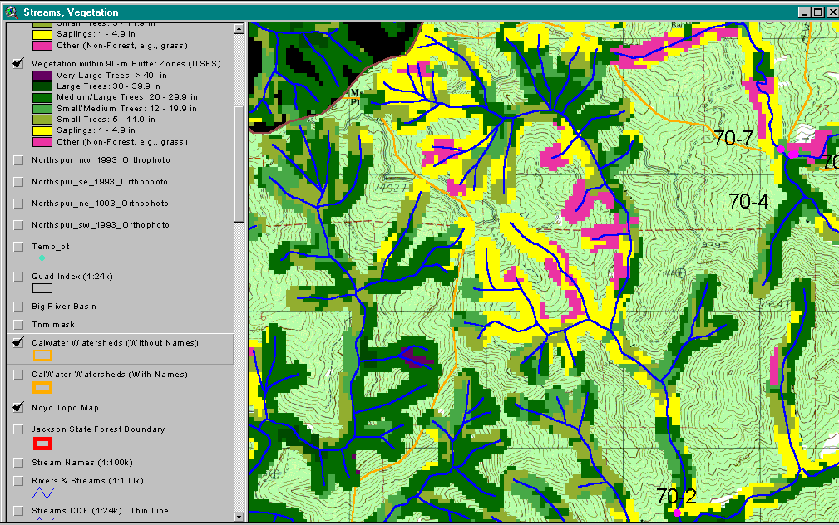
Task: Click yellow Saplings swatch under Buffer Zones legend
Action: pos(42,131)
